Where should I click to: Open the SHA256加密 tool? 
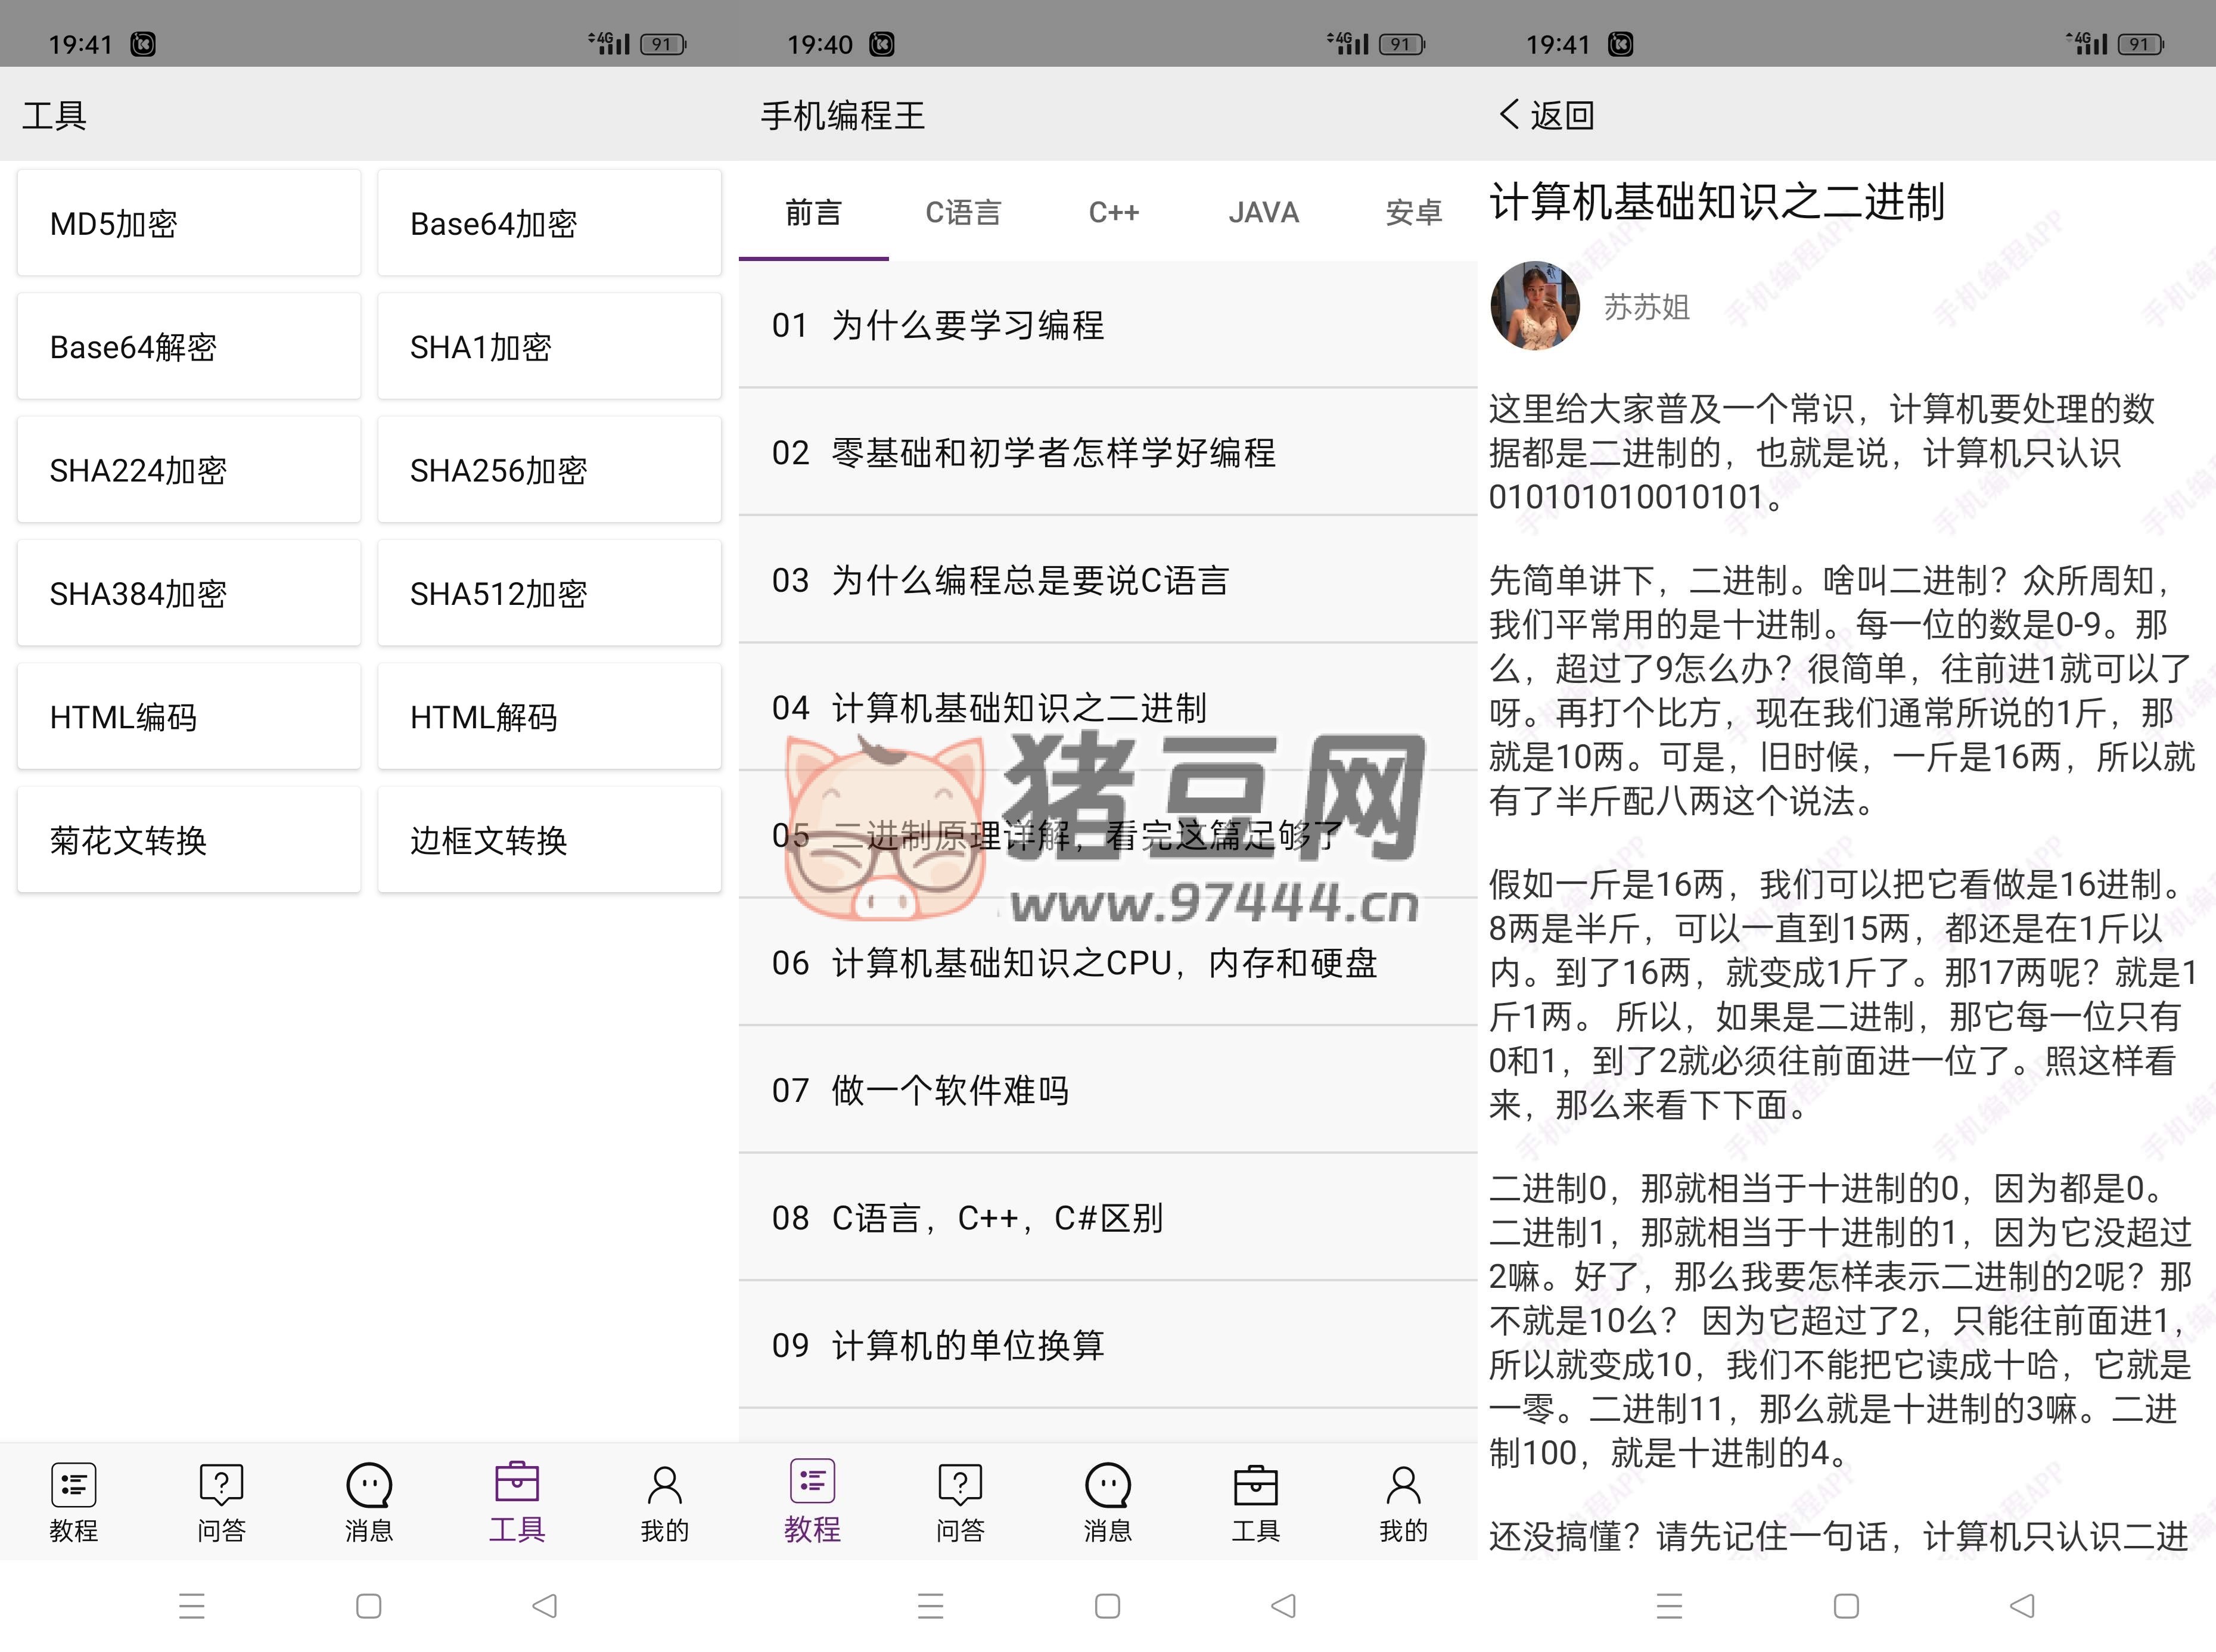(x=549, y=470)
